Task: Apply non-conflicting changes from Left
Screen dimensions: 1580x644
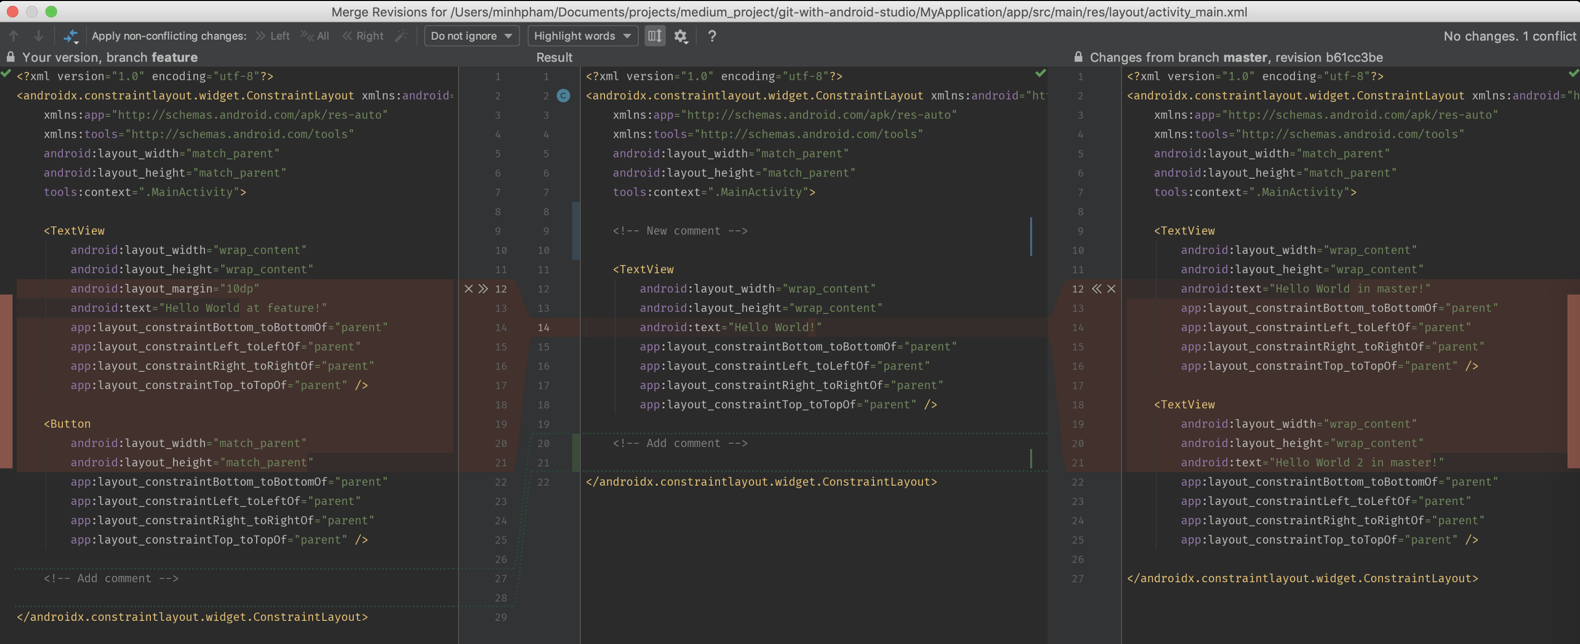Action: [273, 36]
